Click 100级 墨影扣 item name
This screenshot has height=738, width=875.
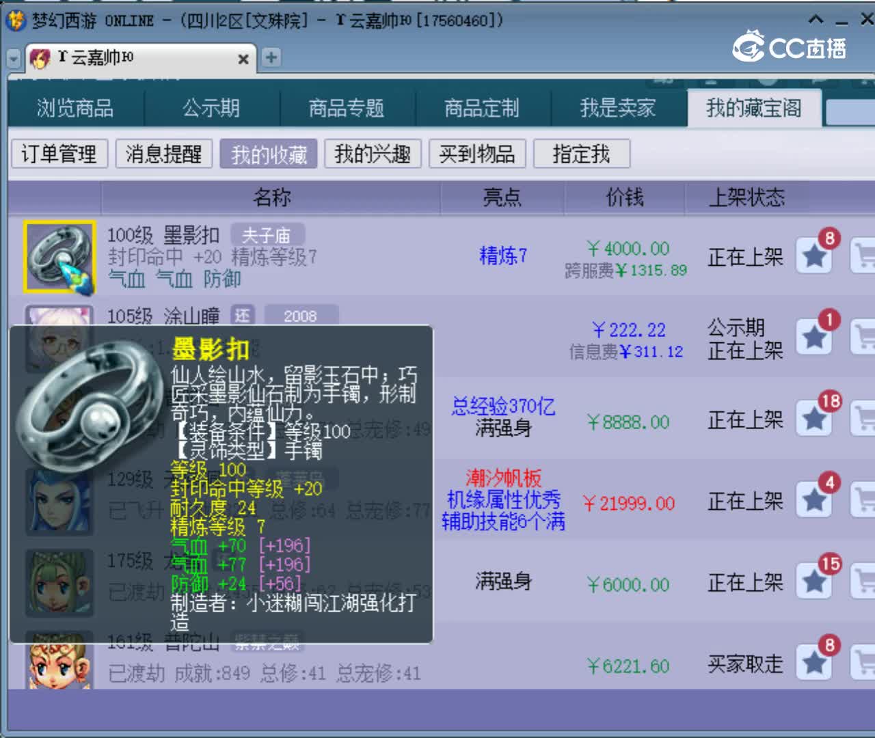163,236
